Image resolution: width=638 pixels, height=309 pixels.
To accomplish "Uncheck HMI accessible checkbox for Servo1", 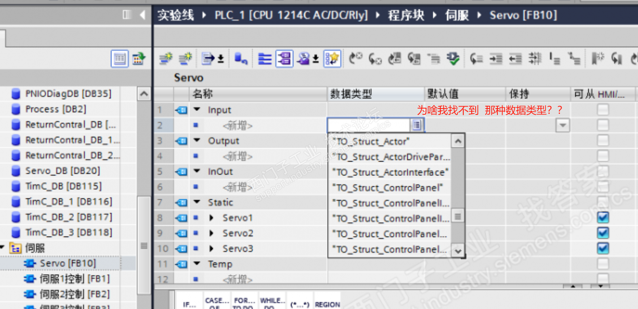I will (603, 217).
